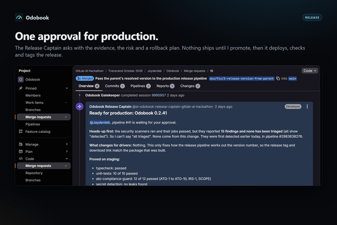Open the comment more actions kebab menu

point(307,106)
